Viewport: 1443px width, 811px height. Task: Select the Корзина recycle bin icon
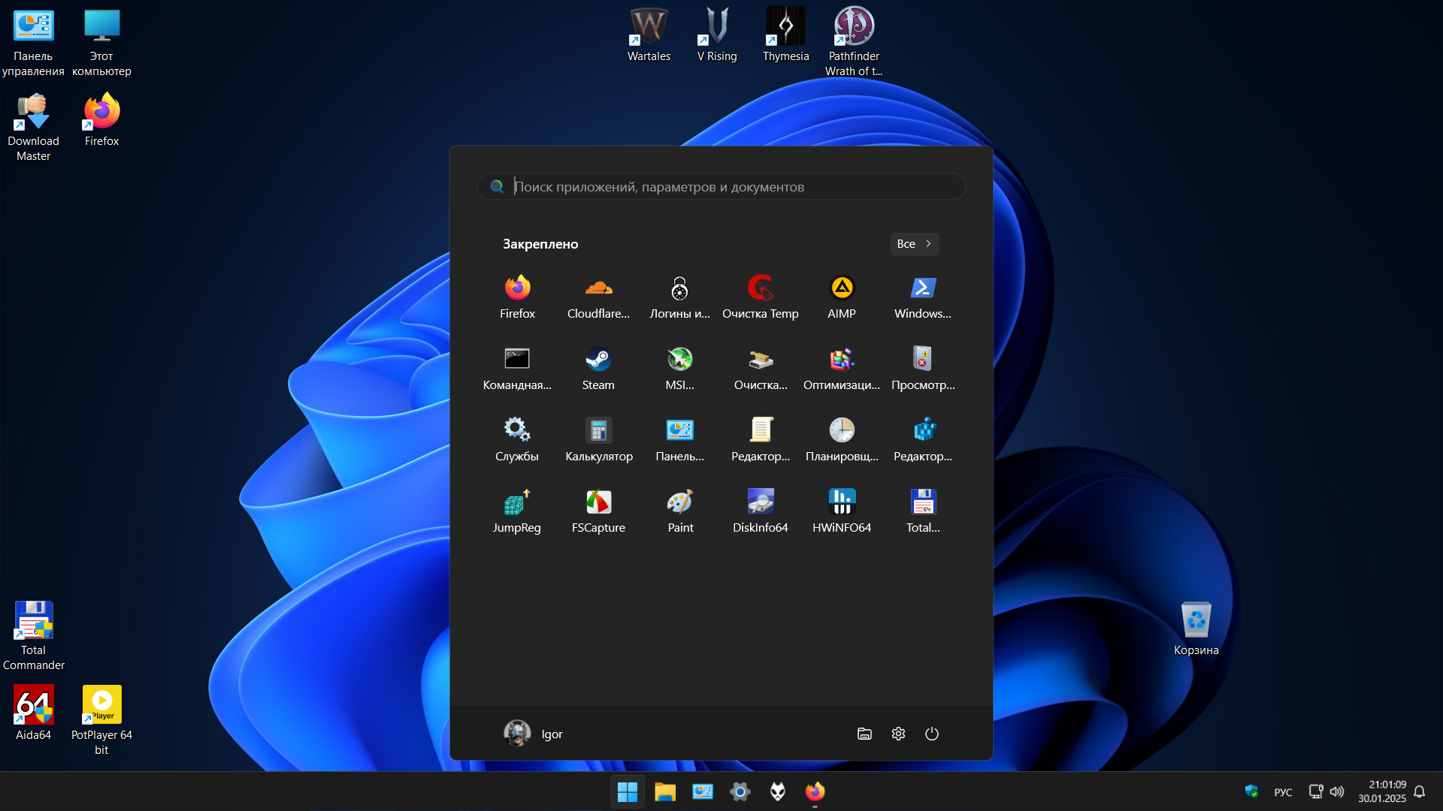pos(1196,629)
